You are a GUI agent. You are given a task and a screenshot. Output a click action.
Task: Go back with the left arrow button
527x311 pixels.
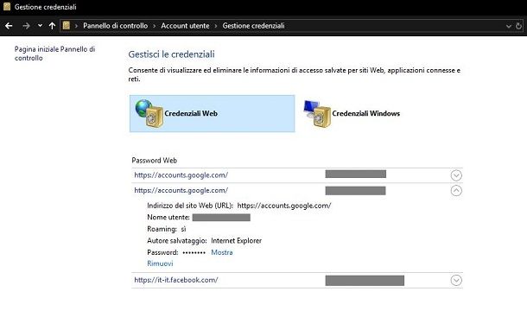coord(9,26)
